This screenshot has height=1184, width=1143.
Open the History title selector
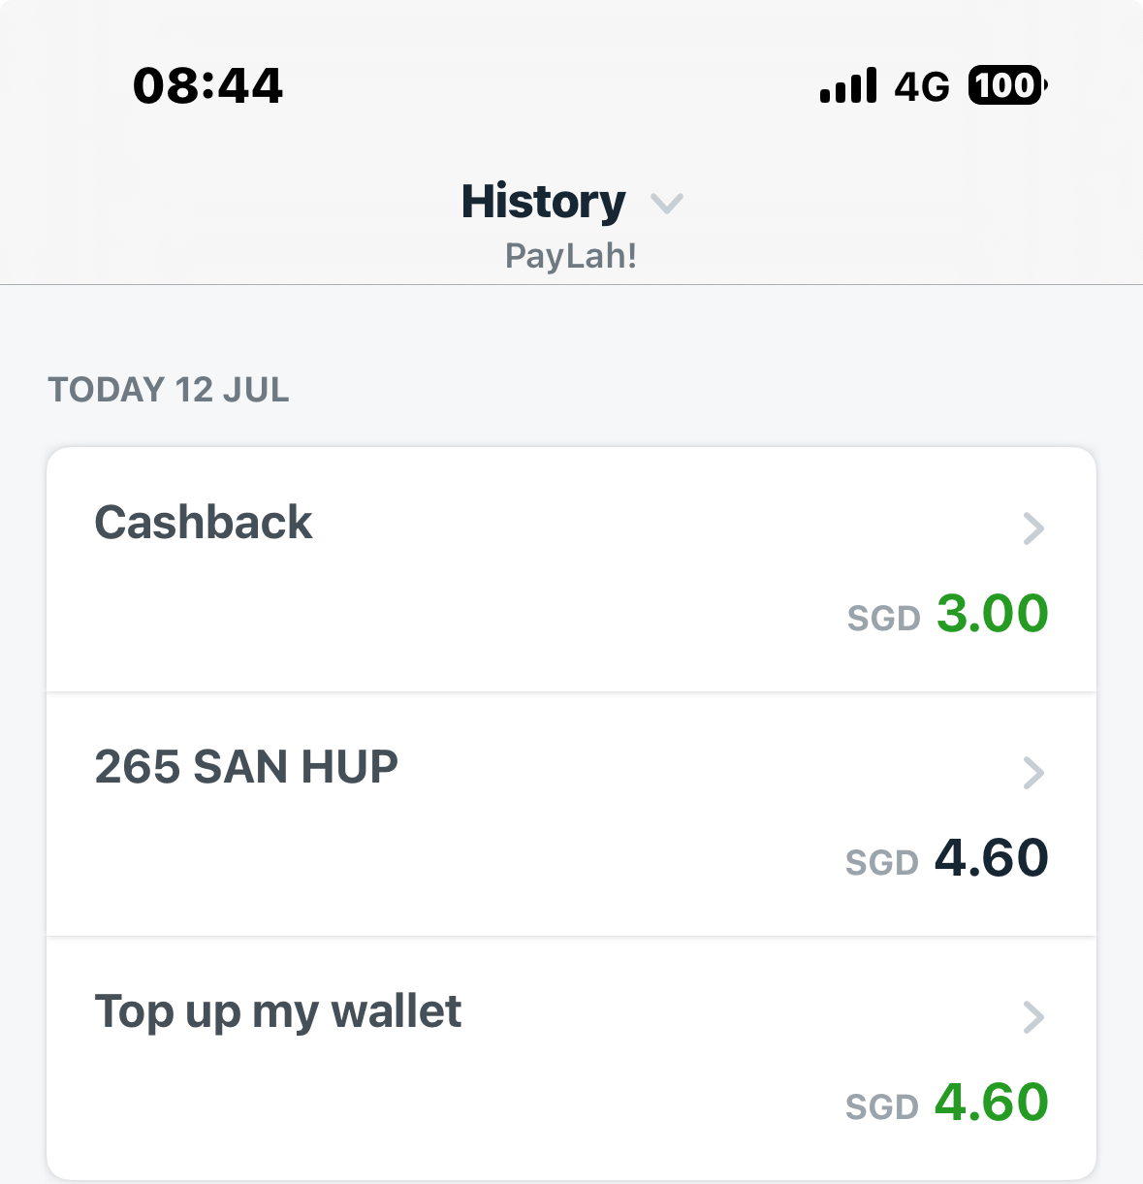(x=543, y=202)
